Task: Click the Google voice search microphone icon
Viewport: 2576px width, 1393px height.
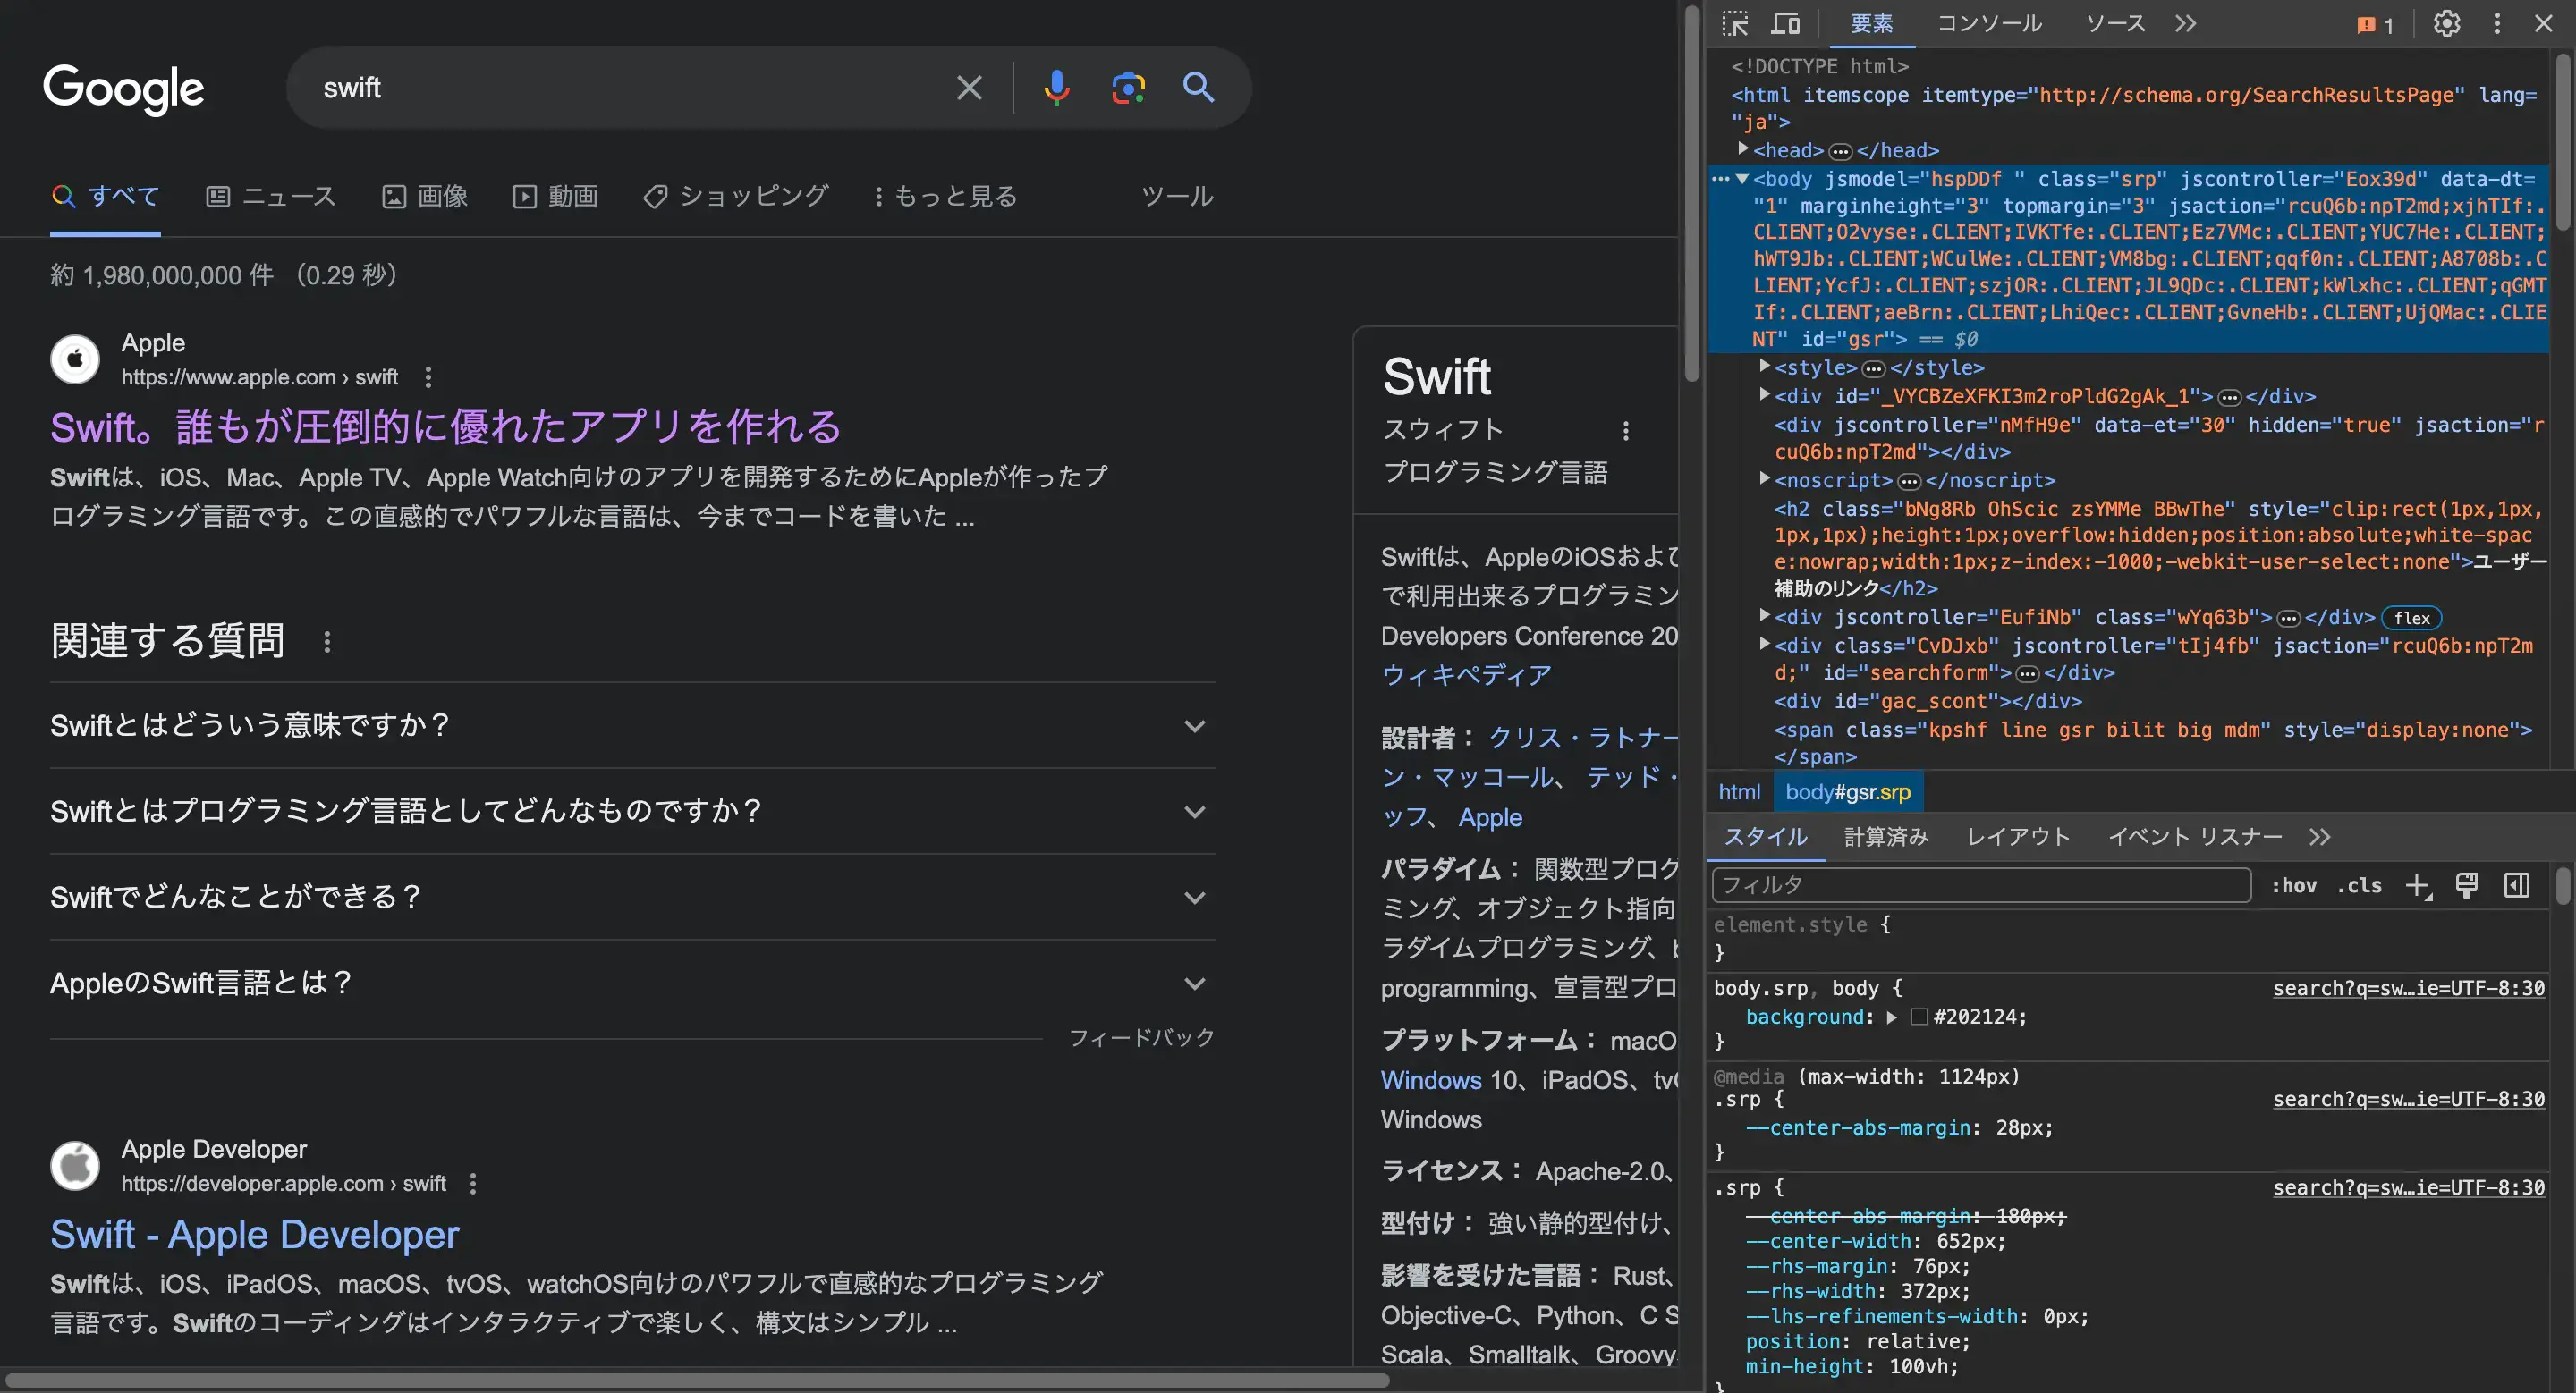Action: (x=1055, y=86)
